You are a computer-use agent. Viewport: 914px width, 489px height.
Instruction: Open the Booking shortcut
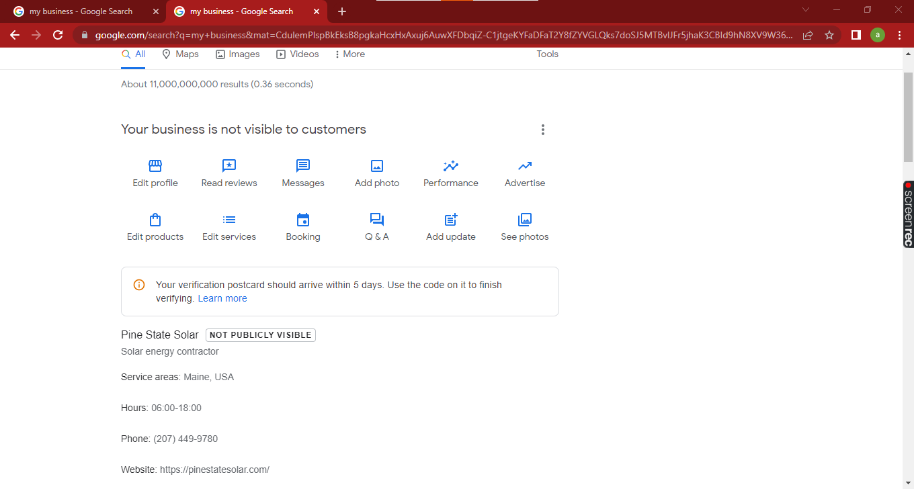[303, 227]
